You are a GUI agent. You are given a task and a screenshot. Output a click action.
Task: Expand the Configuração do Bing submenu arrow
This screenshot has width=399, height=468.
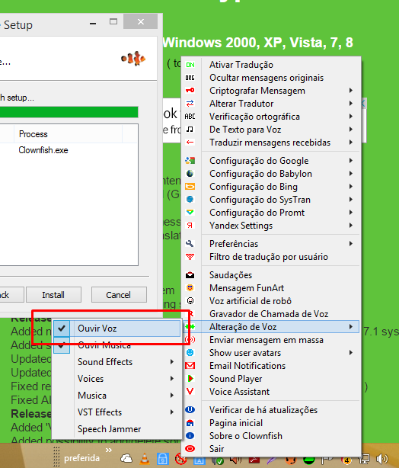coord(351,187)
